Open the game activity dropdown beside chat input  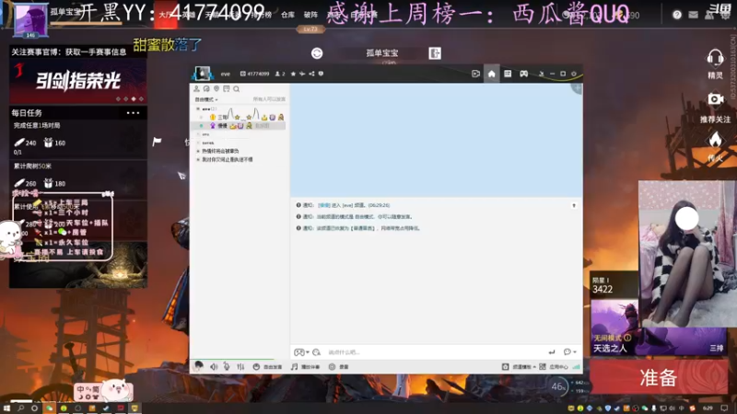click(301, 352)
